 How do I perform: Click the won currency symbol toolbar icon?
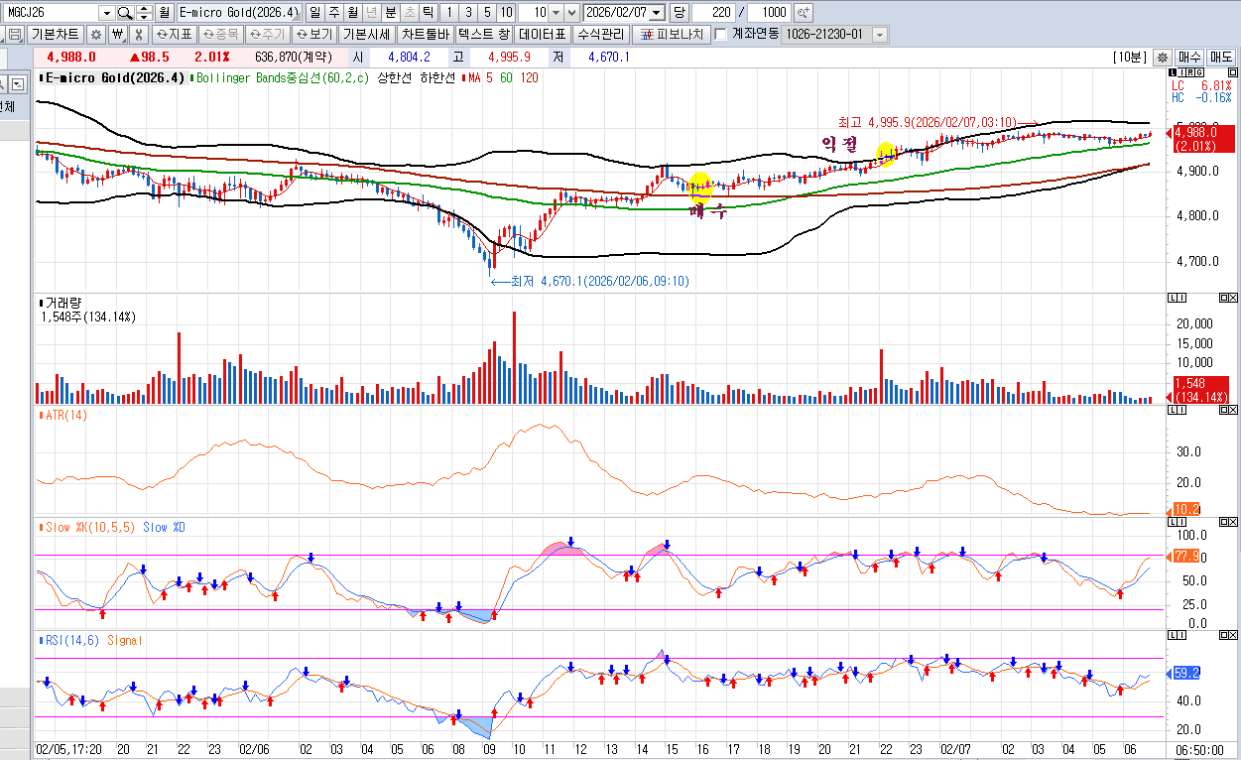118,34
